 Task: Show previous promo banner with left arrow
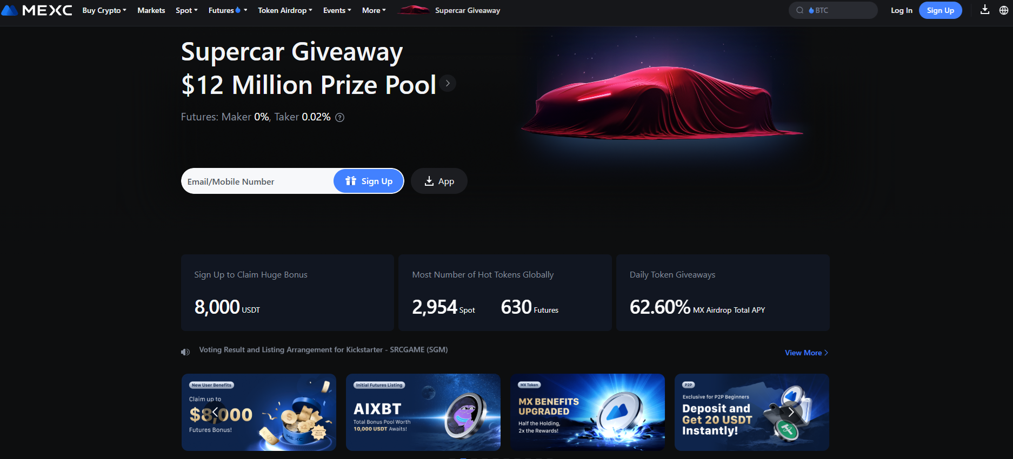click(215, 413)
